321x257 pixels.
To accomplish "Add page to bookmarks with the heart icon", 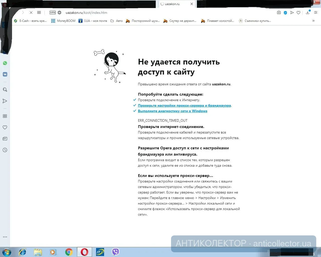I will (x=298, y=13).
